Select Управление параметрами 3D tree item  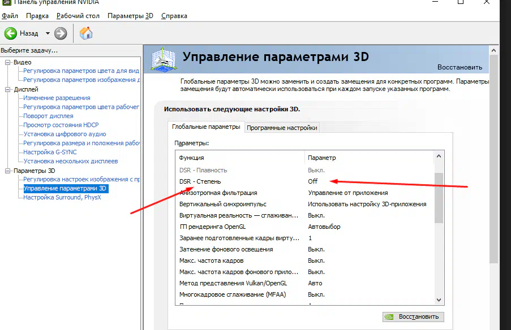coord(65,188)
